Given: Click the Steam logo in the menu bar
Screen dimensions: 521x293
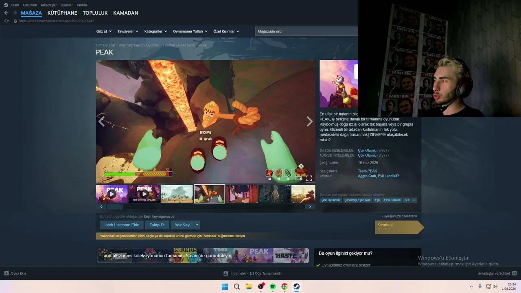Looking at the screenshot, I should click(x=6, y=5).
